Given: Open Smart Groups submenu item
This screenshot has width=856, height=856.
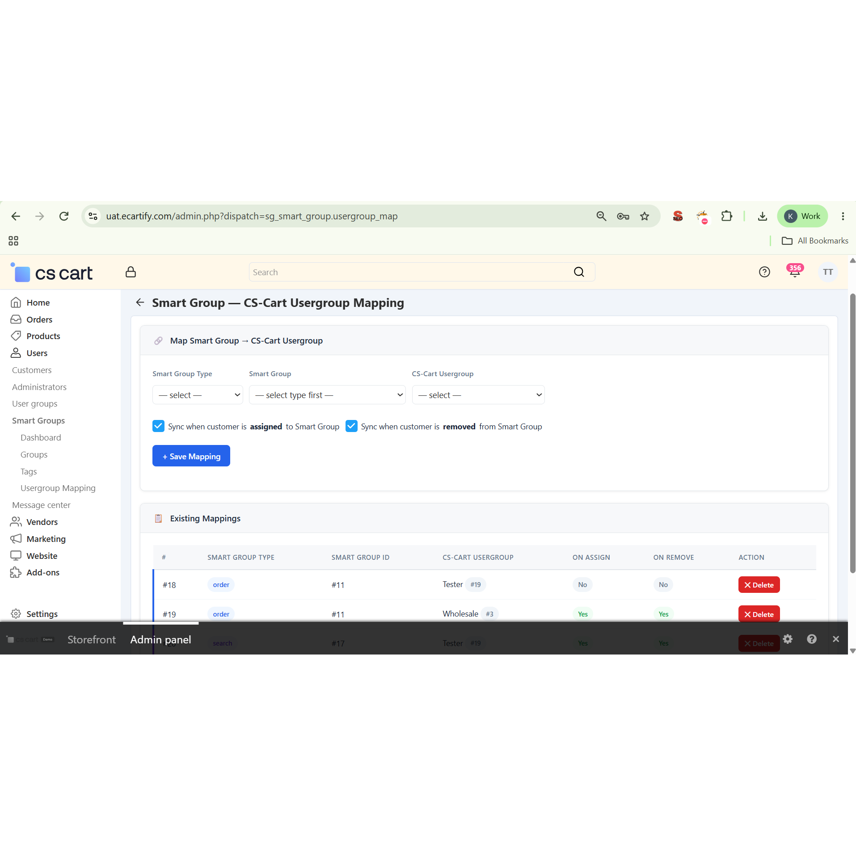Looking at the screenshot, I should (x=38, y=420).
